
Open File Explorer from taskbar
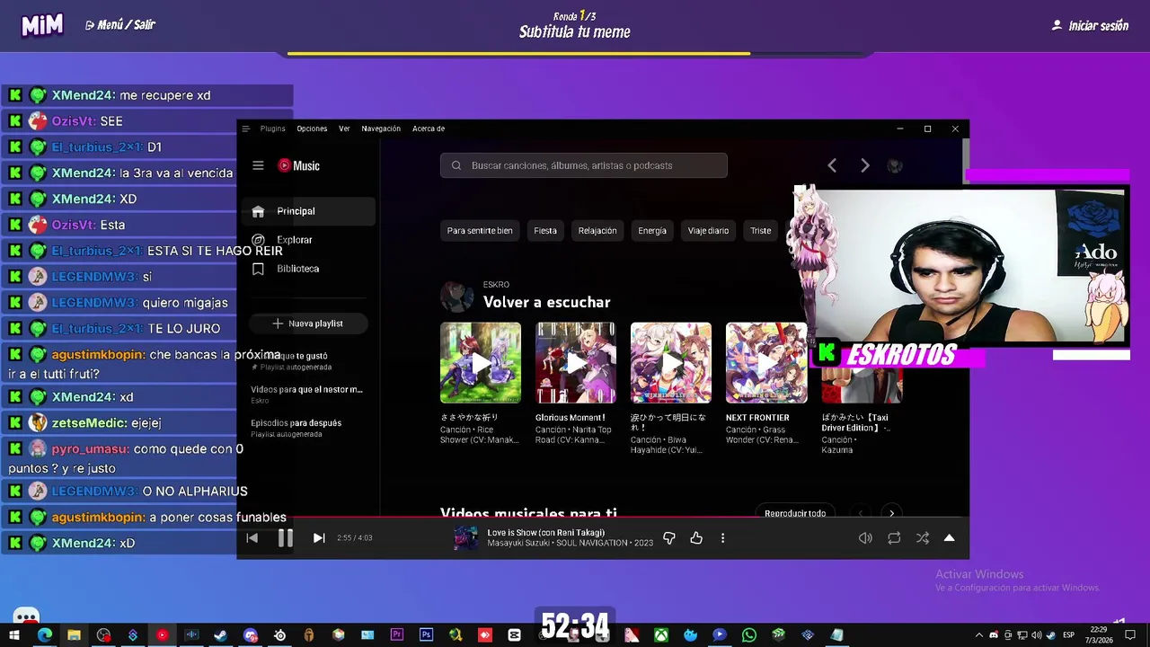click(74, 635)
